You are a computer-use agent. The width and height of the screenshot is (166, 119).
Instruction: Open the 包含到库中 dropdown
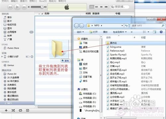(120, 32)
